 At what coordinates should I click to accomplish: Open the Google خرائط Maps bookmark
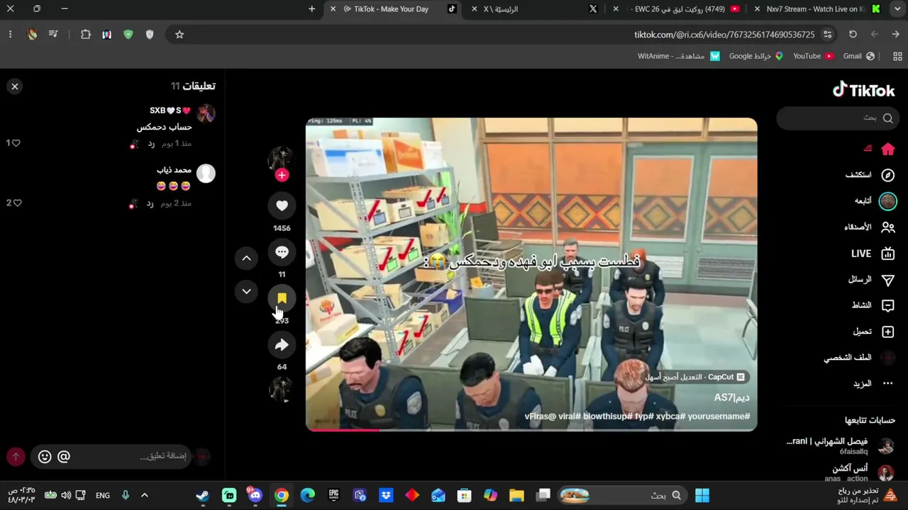click(755, 56)
